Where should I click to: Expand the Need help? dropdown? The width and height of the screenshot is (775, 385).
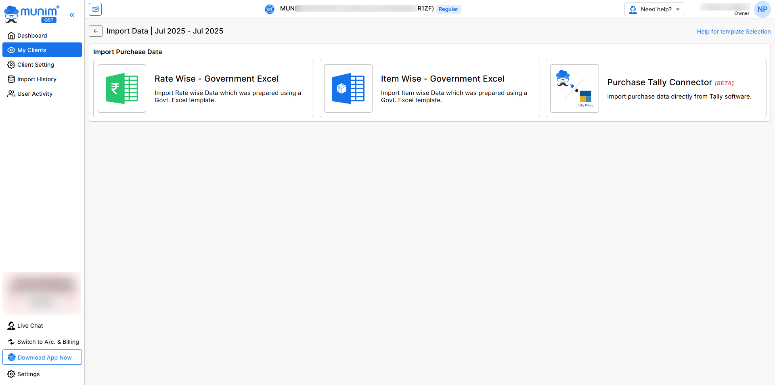pyautogui.click(x=654, y=9)
